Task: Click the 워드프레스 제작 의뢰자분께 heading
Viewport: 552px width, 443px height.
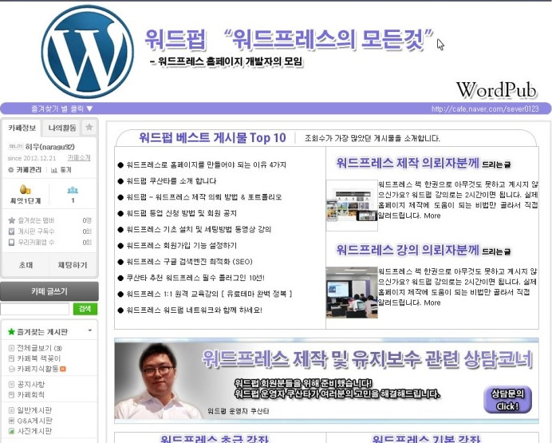Action: coord(408,164)
